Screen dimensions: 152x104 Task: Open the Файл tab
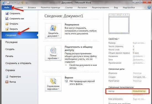(x=7, y=7)
